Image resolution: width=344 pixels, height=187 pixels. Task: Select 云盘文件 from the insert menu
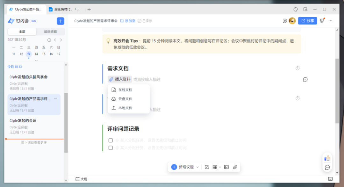[x=129, y=99]
